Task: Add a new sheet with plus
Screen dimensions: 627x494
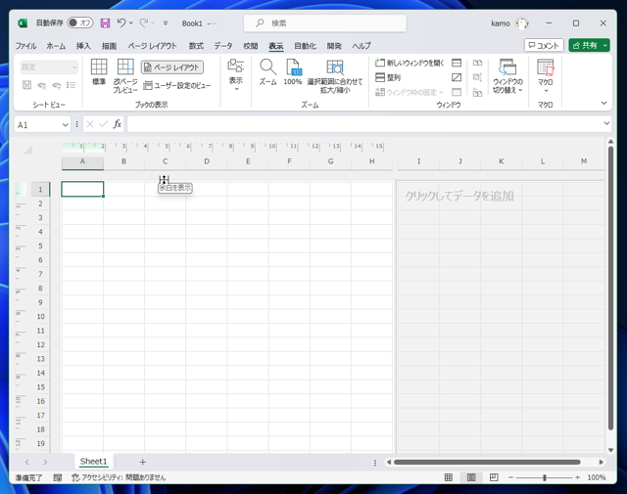Action: 142,462
